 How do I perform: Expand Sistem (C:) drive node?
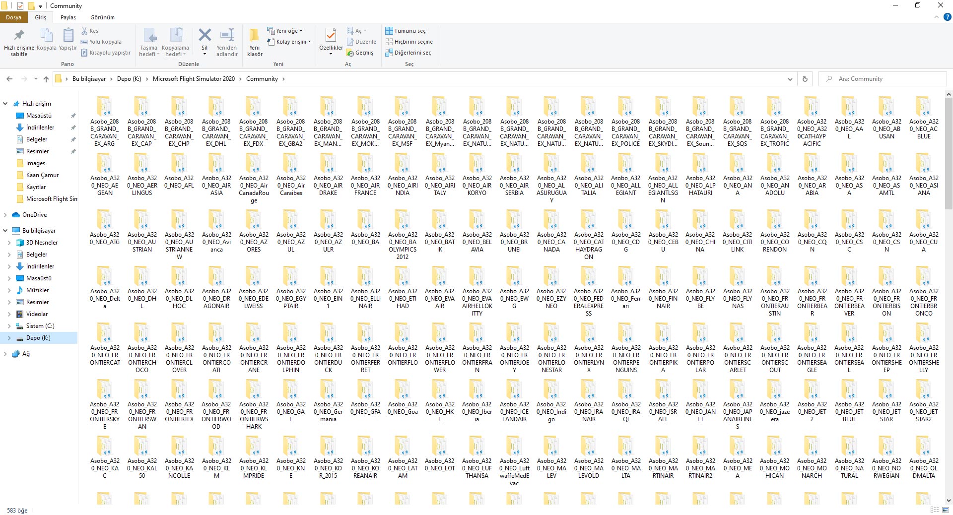[9, 326]
